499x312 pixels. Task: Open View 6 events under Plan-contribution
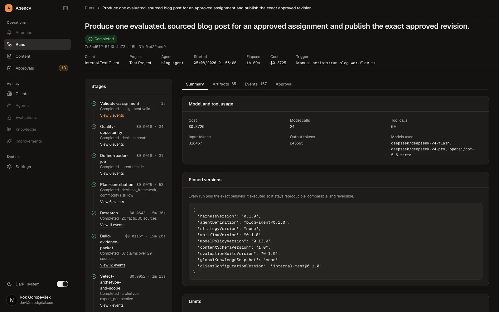click(x=112, y=202)
